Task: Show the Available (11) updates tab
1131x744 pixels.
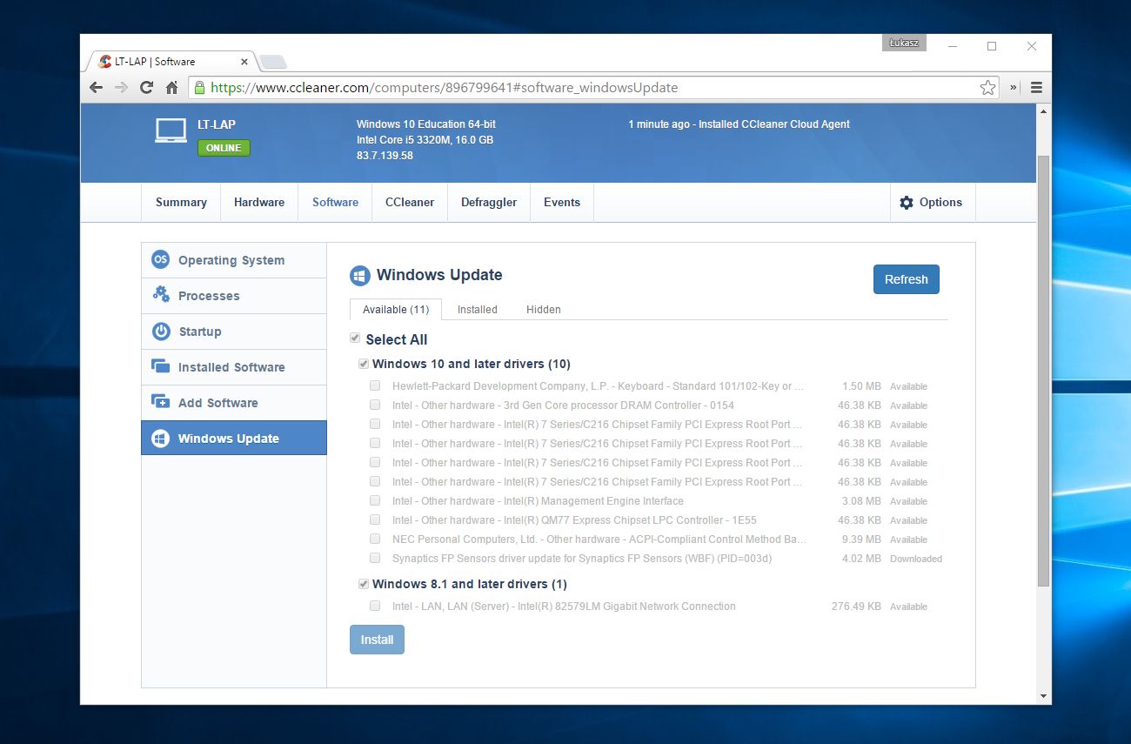Action: pos(396,309)
